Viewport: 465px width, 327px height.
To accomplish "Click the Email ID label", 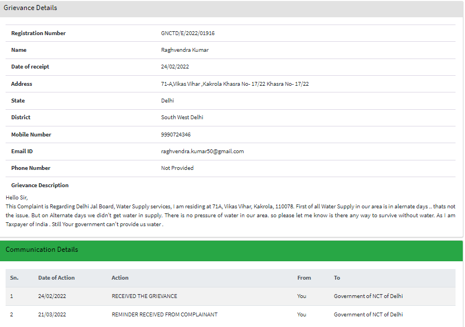I will (x=22, y=152).
